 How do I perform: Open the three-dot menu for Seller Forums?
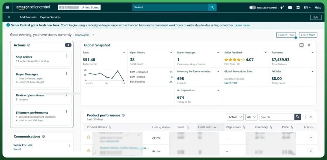[69, 145]
